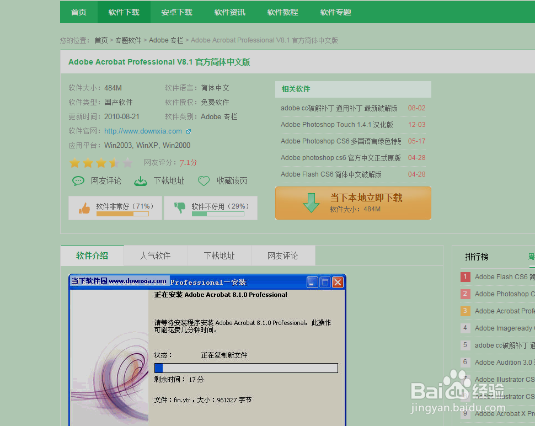Open the 软件下载 navigation tab

tap(124, 12)
